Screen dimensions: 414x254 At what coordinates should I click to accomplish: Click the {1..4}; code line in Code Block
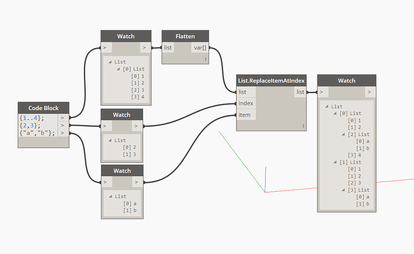coord(32,117)
